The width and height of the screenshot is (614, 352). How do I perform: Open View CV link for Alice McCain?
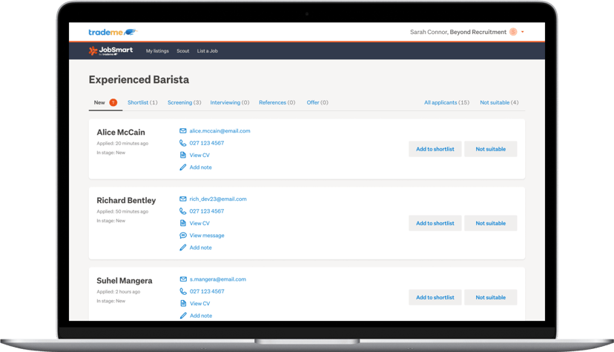[x=199, y=155]
